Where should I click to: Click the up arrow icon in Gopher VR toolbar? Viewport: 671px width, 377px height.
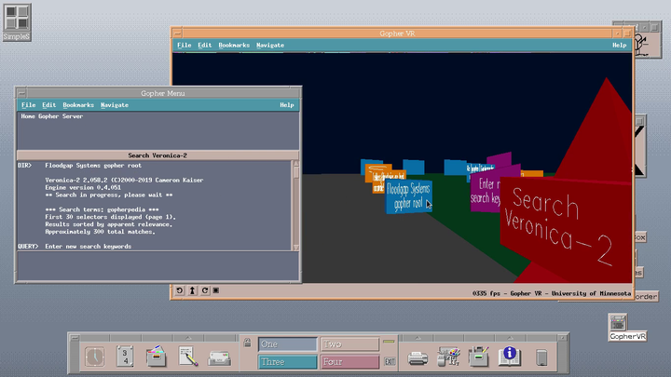pos(192,291)
